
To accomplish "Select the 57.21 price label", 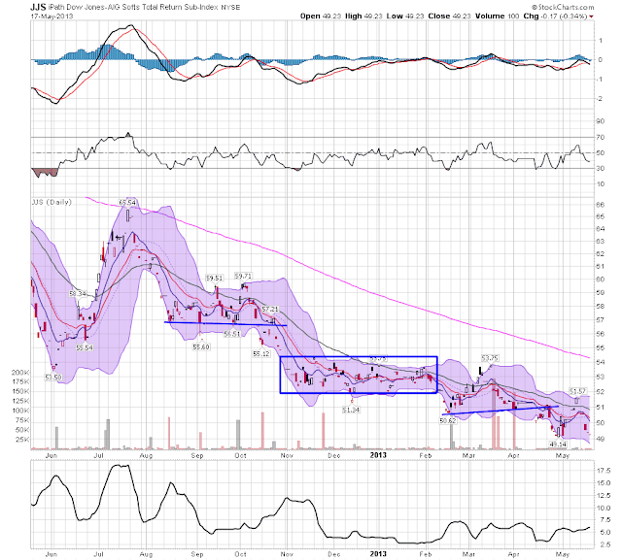I will tap(270, 309).
